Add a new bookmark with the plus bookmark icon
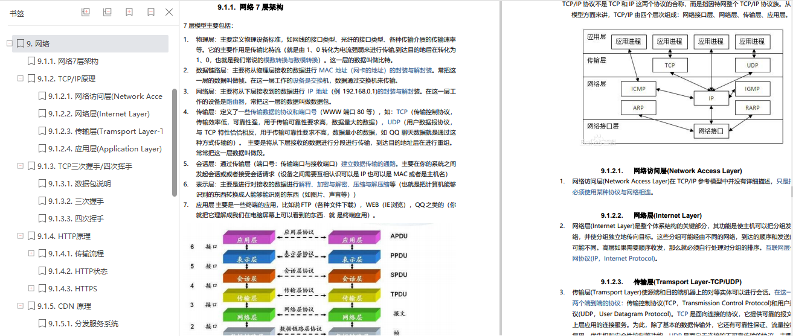The width and height of the screenshot is (793, 336). [x=129, y=12]
